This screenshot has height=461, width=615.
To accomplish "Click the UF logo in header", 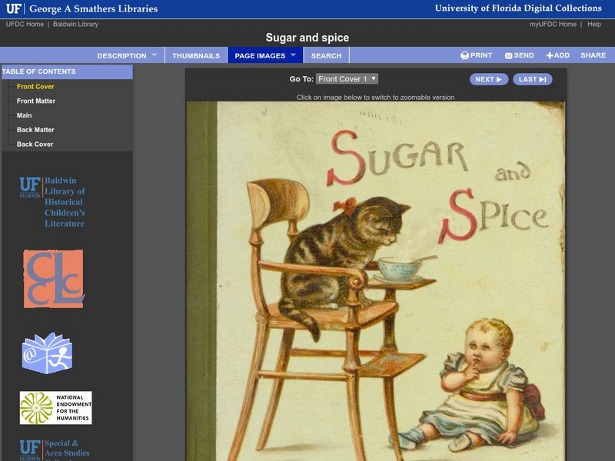I will pyautogui.click(x=14, y=9).
